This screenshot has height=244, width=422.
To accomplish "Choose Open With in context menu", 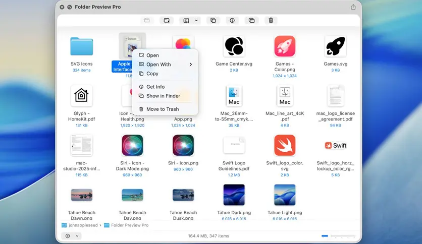I will [165, 65].
